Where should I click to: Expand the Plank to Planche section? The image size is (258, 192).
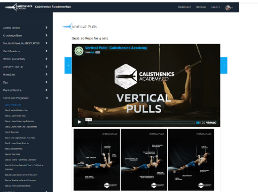[x=25, y=90]
